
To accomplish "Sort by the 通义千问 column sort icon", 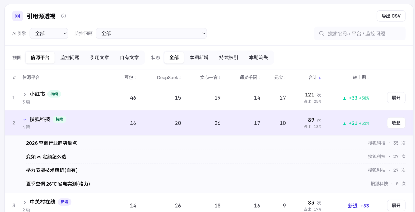I will pos(259,78).
